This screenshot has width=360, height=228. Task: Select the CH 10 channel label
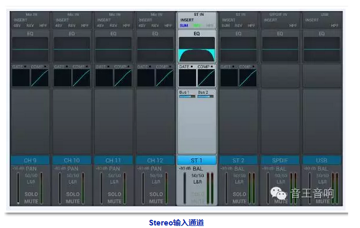tap(72, 160)
